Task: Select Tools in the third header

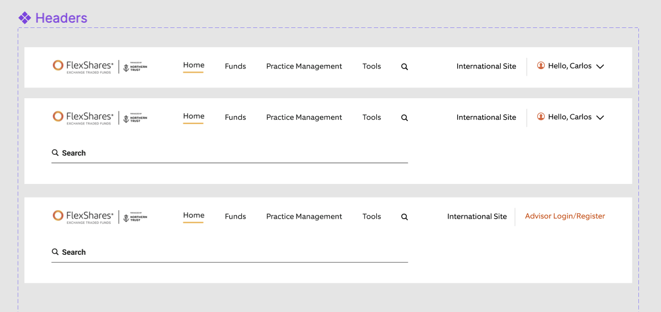Action: click(372, 217)
